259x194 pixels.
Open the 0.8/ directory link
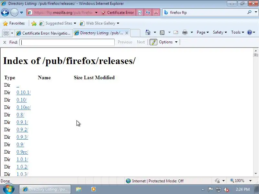click(x=20, y=115)
